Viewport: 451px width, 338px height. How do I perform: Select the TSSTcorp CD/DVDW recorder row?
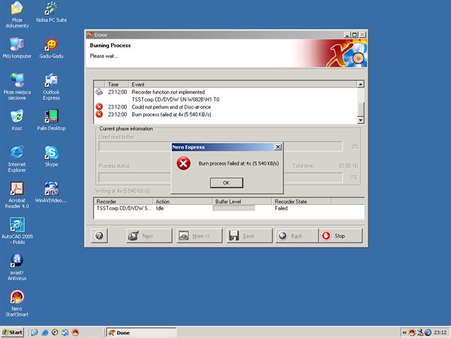(x=228, y=208)
